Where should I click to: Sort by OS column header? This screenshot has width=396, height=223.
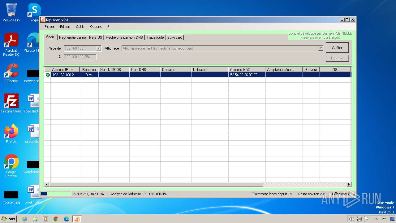coord(335,70)
